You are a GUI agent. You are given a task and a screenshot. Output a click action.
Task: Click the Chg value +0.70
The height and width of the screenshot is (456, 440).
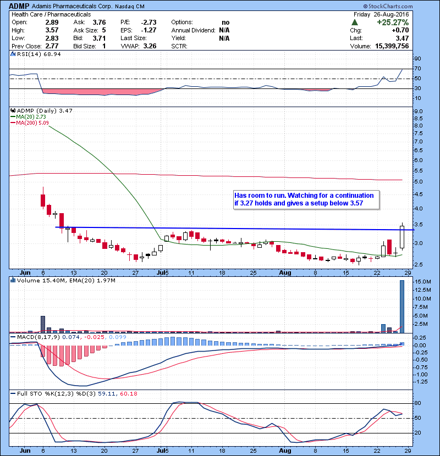[400, 30]
